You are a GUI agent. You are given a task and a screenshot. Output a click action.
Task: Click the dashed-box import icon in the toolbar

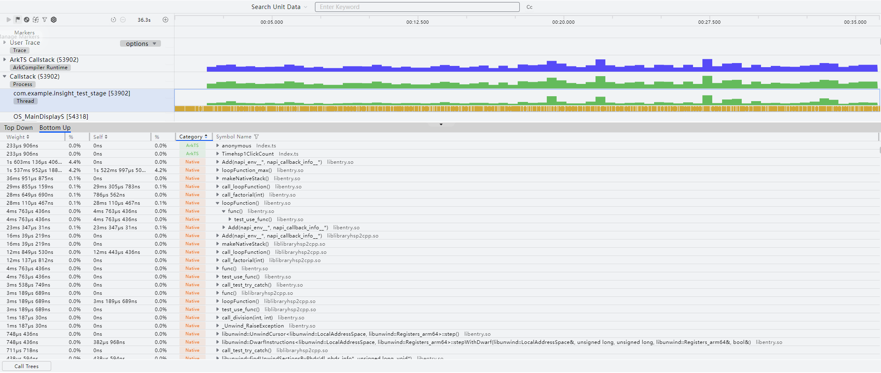pyautogui.click(x=36, y=20)
